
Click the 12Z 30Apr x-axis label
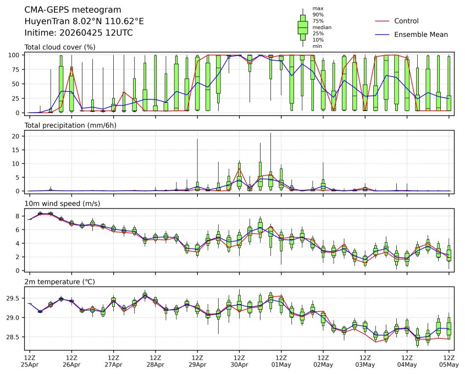click(239, 361)
